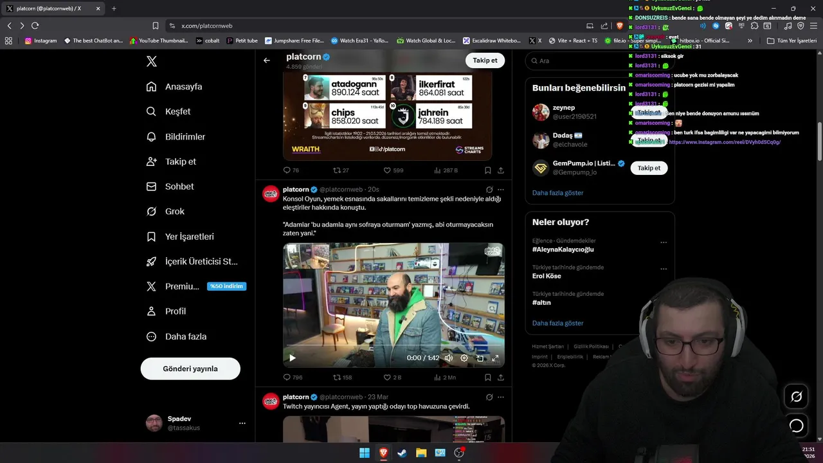The image size is (823, 463).
Task: Enter fullscreen on the video
Action: (x=495, y=358)
